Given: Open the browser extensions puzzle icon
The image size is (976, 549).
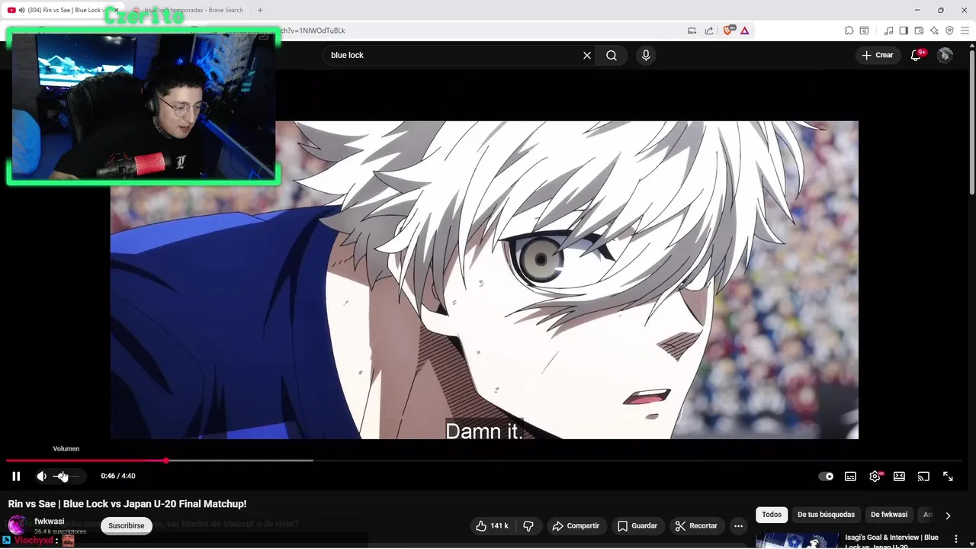Looking at the screenshot, I should click(849, 30).
